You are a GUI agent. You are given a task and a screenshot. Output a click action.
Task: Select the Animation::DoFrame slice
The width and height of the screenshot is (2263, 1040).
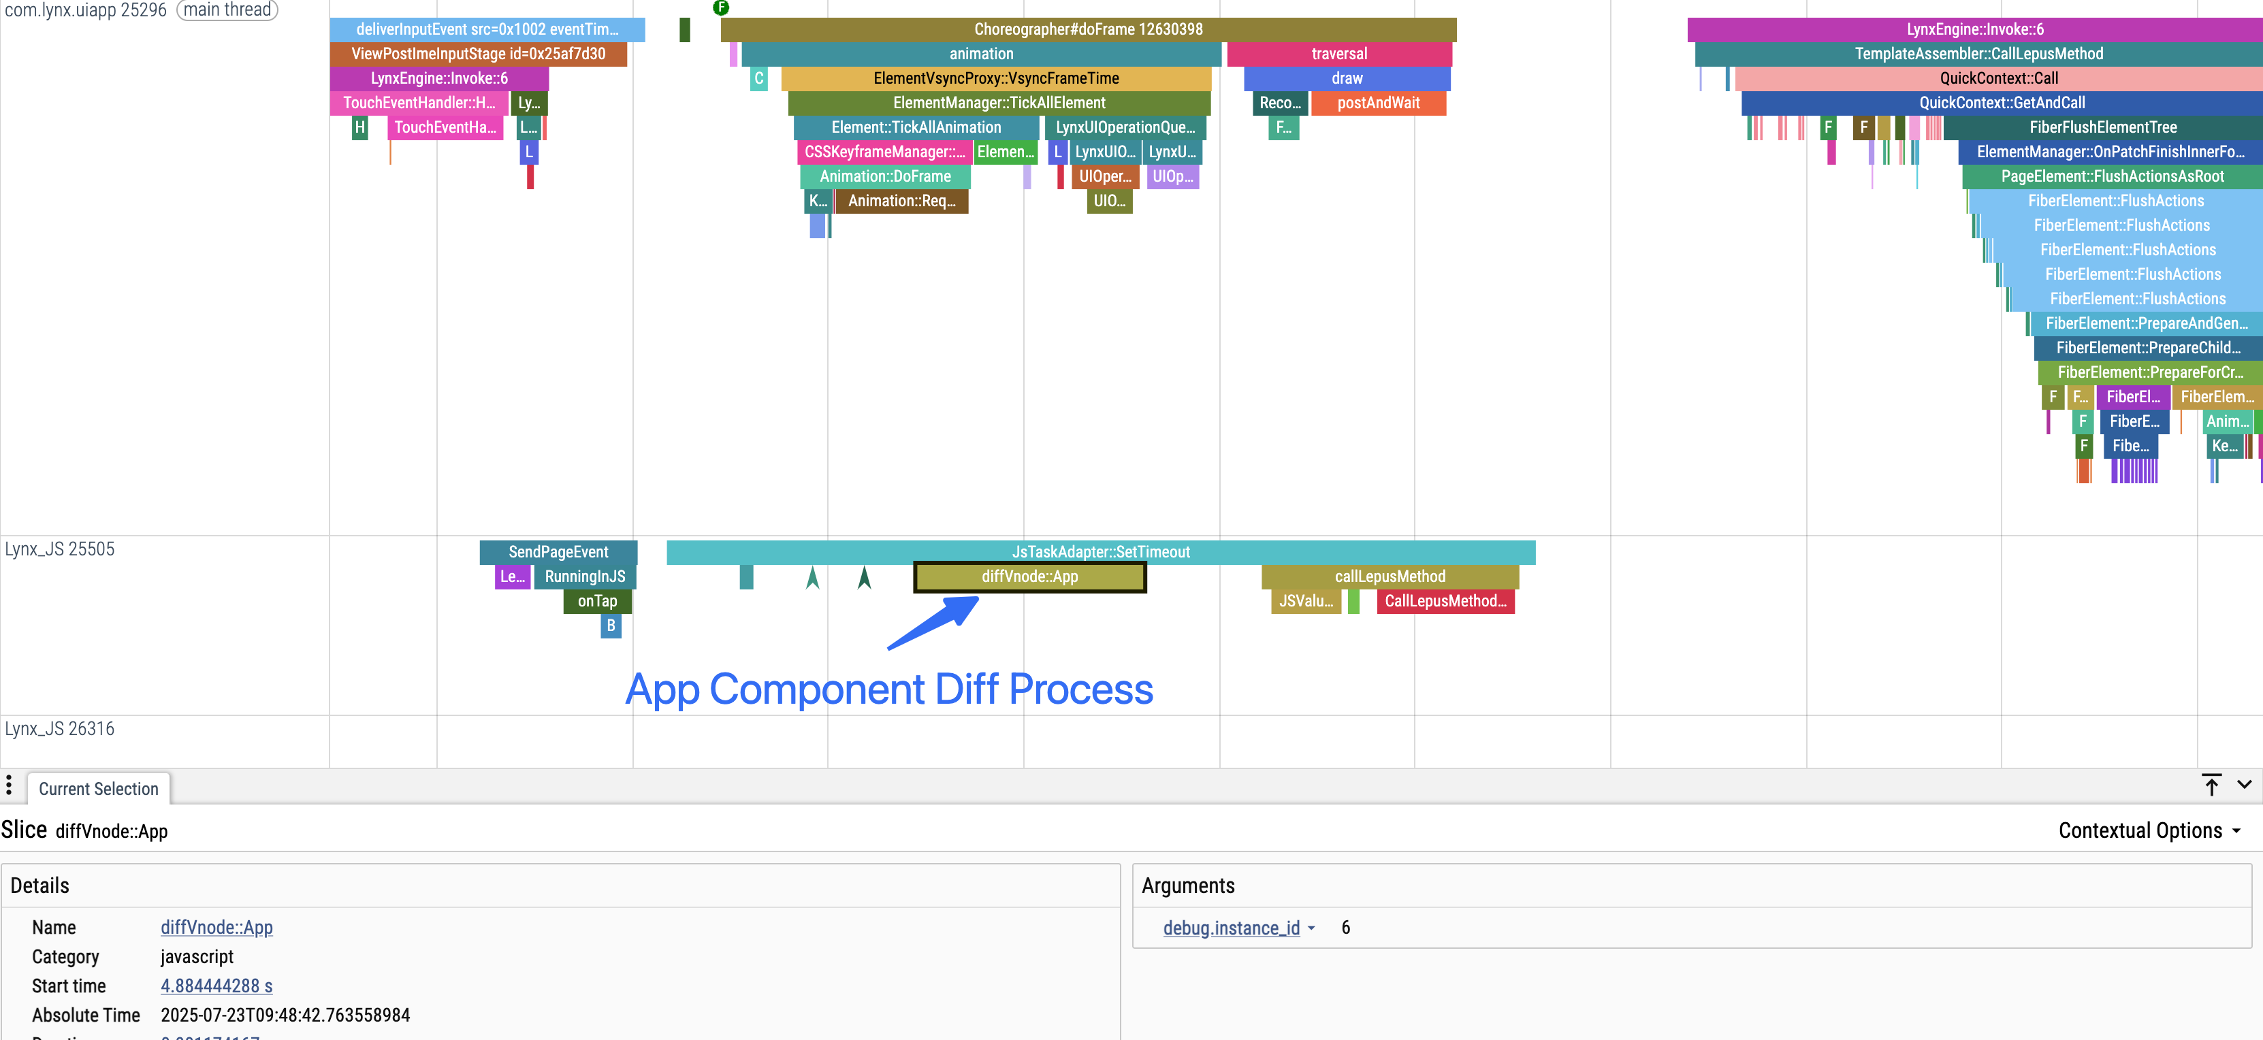pos(886,178)
